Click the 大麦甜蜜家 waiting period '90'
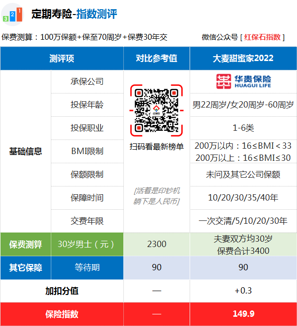The width and height of the screenshot is (297, 326). (x=243, y=267)
